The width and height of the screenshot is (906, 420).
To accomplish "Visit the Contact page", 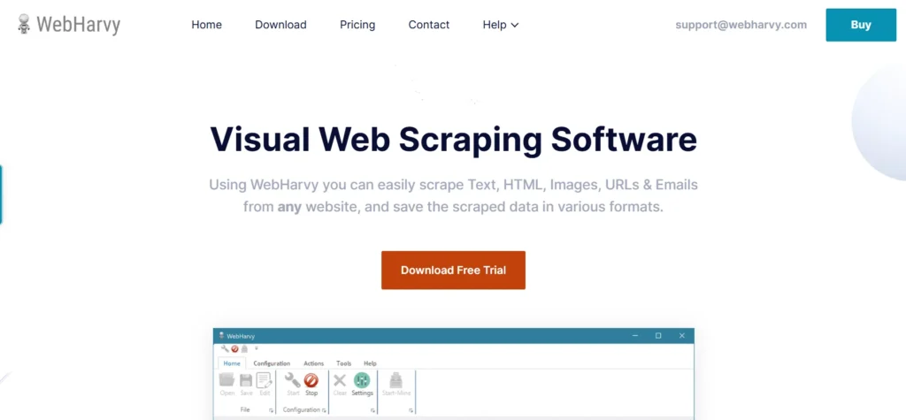I will click(429, 25).
